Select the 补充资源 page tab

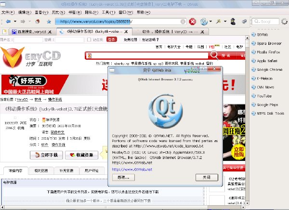66,171
